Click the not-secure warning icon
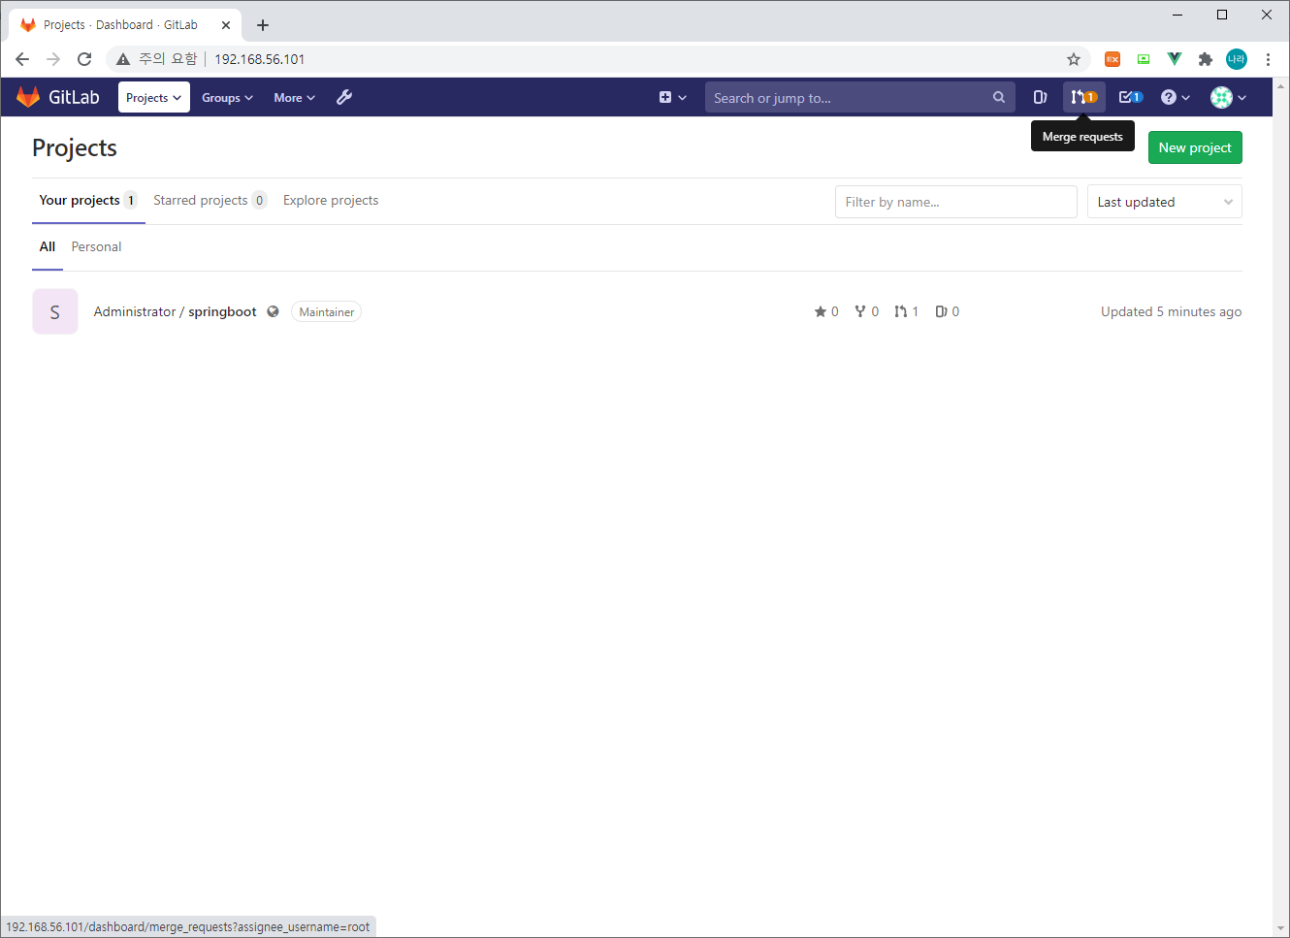 123,59
